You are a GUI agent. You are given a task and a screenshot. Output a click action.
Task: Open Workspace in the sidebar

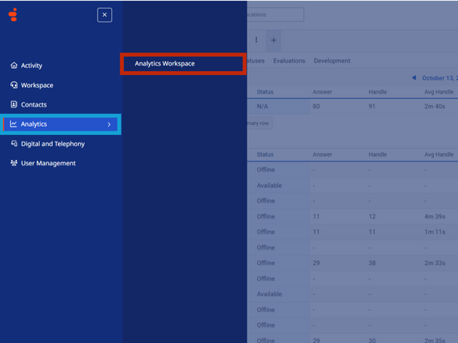click(x=37, y=85)
